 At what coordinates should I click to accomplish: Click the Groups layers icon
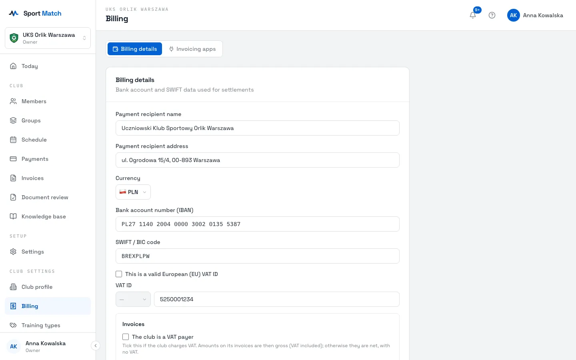(13, 120)
